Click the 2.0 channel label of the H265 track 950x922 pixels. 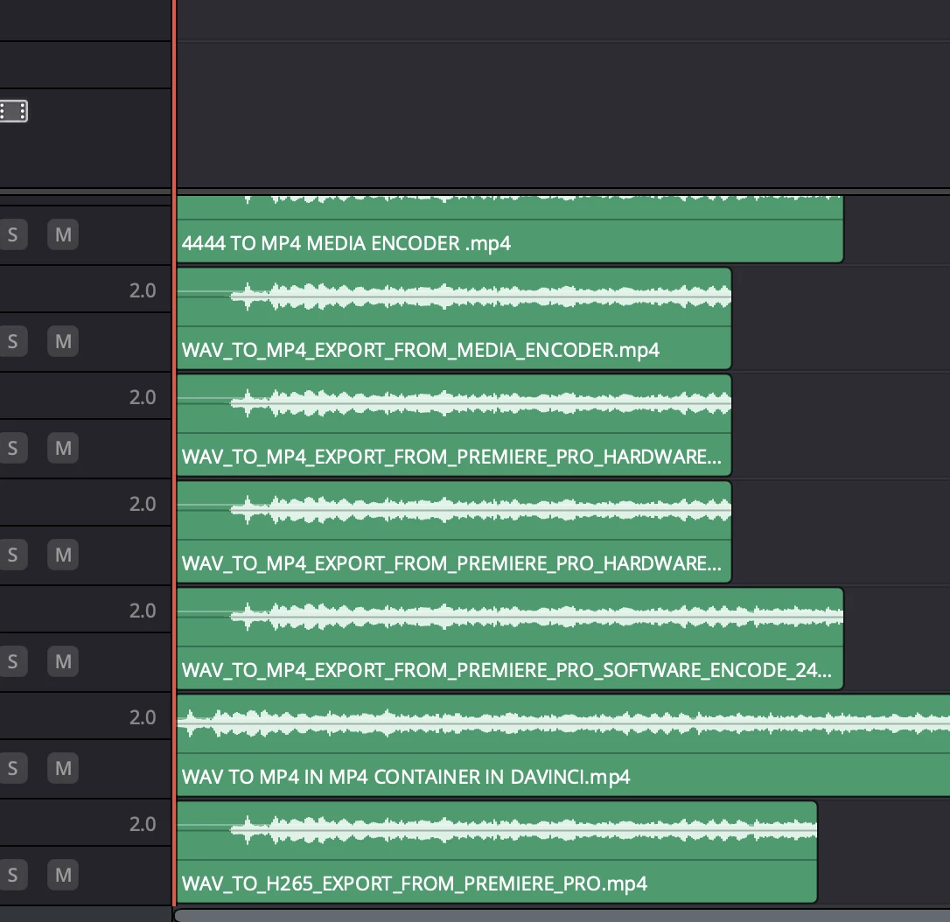click(143, 824)
